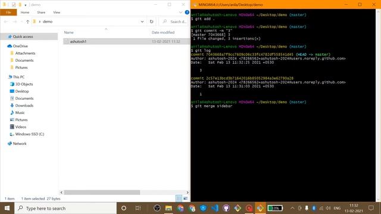
Task: Open 3D Objects under This PC
Action: [24, 84]
